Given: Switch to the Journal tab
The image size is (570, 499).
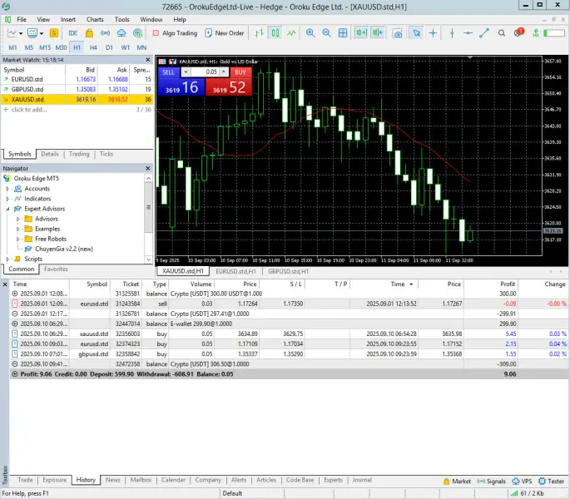Looking at the screenshot, I should pos(362,480).
